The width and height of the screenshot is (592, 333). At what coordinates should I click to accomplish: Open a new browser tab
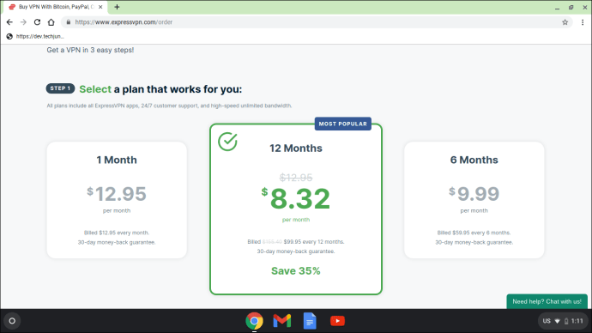click(117, 7)
